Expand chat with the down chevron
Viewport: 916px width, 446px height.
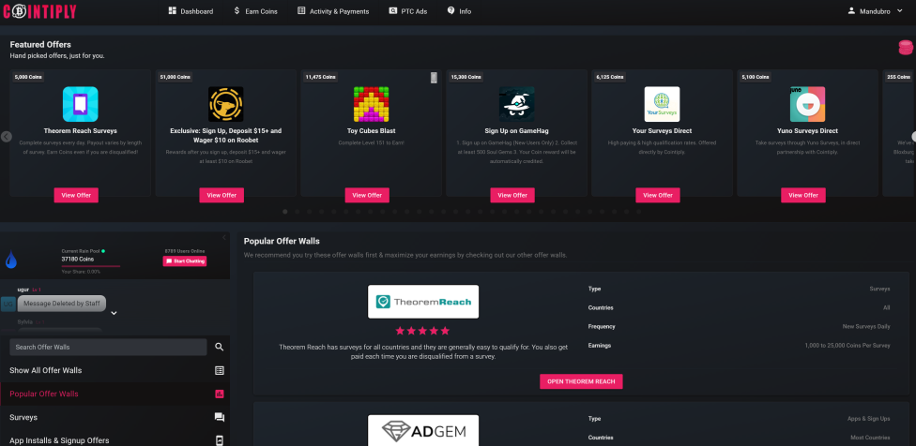point(114,313)
